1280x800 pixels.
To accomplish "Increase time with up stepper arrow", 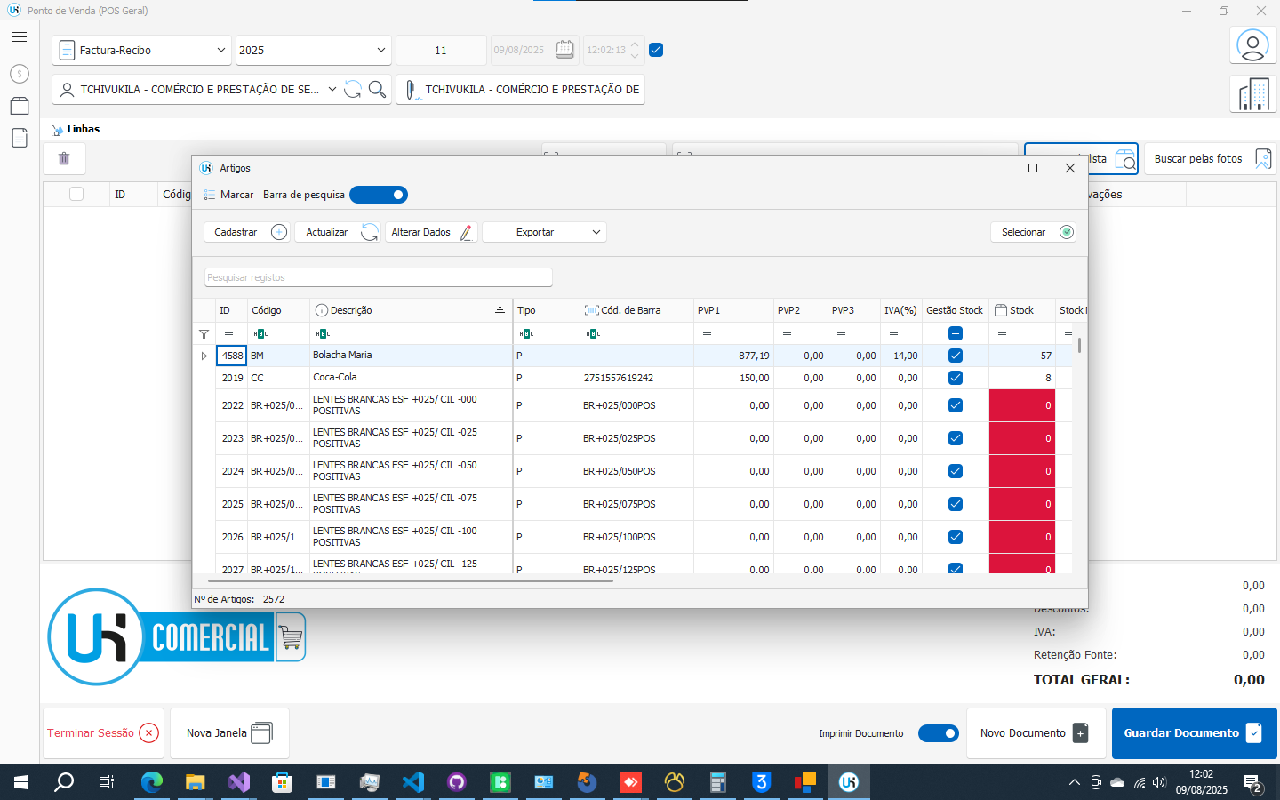I will (x=635, y=44).
